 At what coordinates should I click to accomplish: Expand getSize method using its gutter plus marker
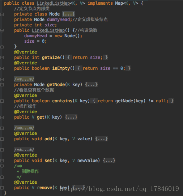point(2,57)
